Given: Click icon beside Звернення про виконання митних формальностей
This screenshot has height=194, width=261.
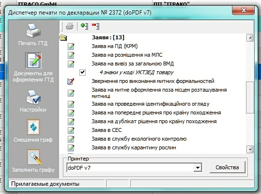Looking at the screenshot, I should (x=71, y=81).
